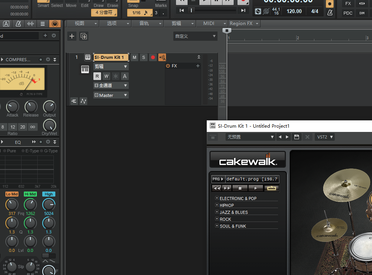
Task: Click the automation lanes icon on track 1
Action: tap(83, 101)
